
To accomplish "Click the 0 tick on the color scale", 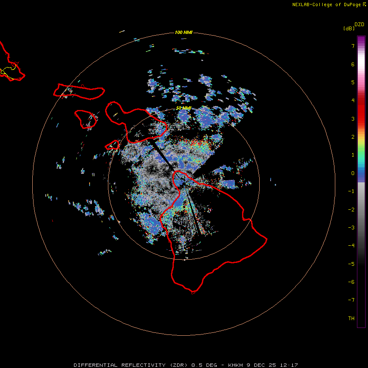I will coord(353,173).
